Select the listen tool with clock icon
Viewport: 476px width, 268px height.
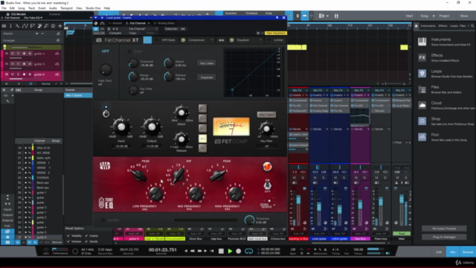(x=53, y=26)
